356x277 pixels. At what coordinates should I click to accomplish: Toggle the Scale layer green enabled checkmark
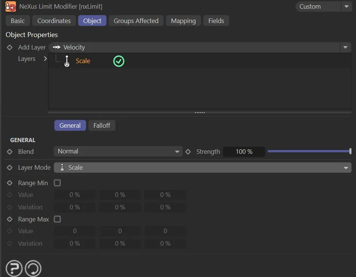click(x=119, y=61)
